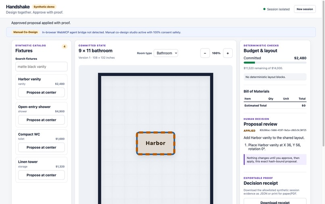Image resolution: width=325 pixels, height=204 pixels.
Task: Click the '$11,520 remaining of $14,000' text
Action: pyautogui.click(x=263, y=68)
